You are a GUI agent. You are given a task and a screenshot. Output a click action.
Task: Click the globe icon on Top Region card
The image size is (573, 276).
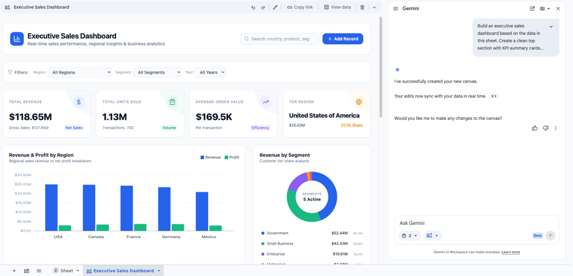tap(359, 102)
